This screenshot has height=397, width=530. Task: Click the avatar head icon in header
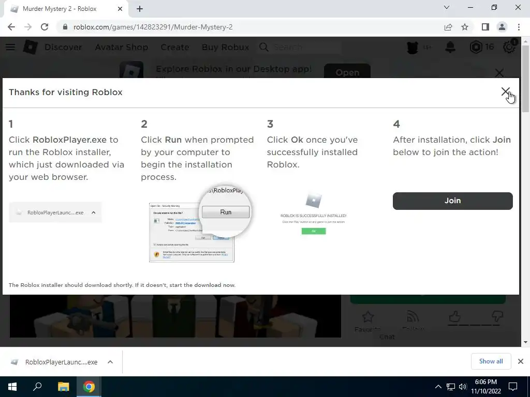(413, 48)
